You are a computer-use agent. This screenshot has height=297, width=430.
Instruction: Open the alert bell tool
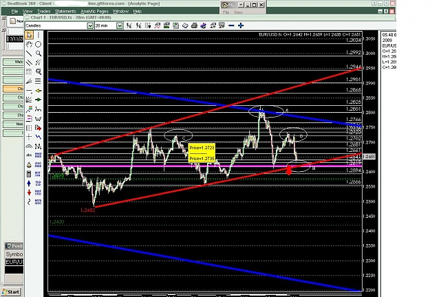29,165
